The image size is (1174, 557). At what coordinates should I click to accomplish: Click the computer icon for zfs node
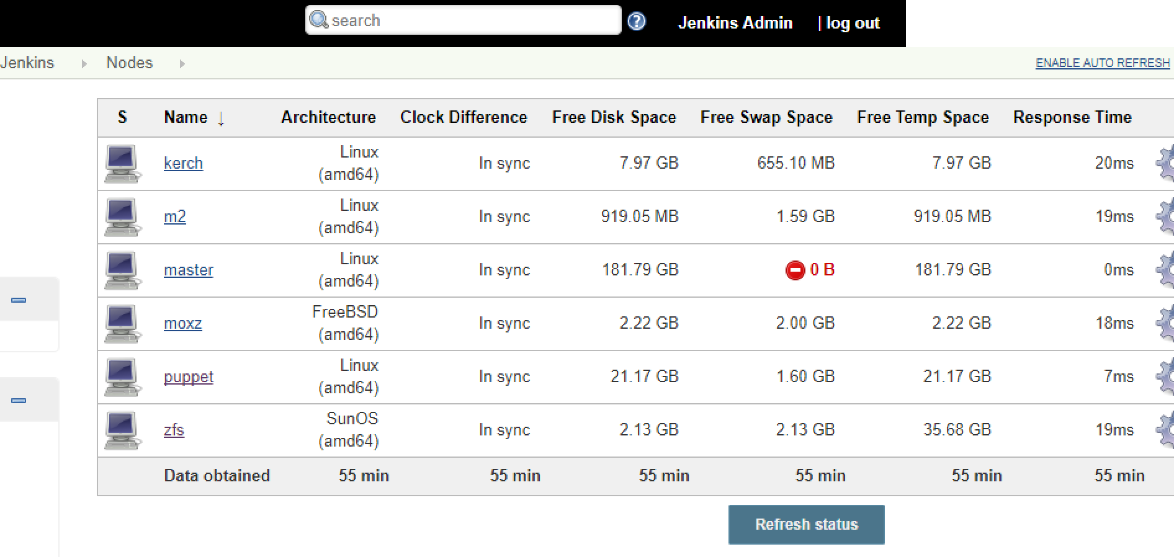122,430
